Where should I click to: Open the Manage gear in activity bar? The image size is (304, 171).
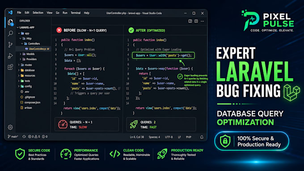click(10, 127)
